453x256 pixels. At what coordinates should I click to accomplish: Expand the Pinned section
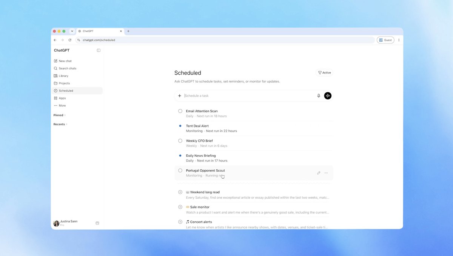point(60,115)
